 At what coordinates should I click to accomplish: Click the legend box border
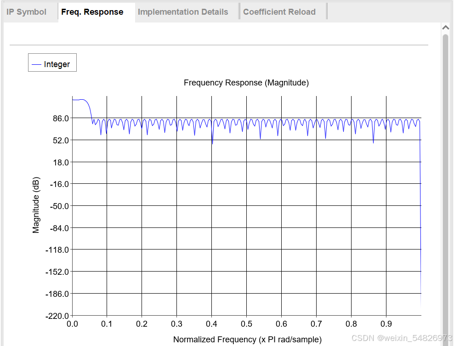pos(52,54)
